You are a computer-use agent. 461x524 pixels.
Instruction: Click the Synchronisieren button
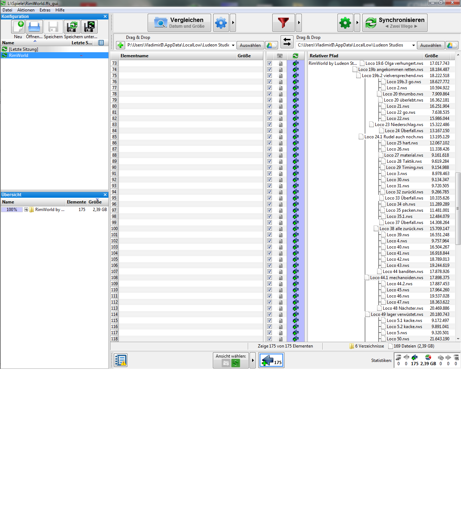click(x=395, y=23)
